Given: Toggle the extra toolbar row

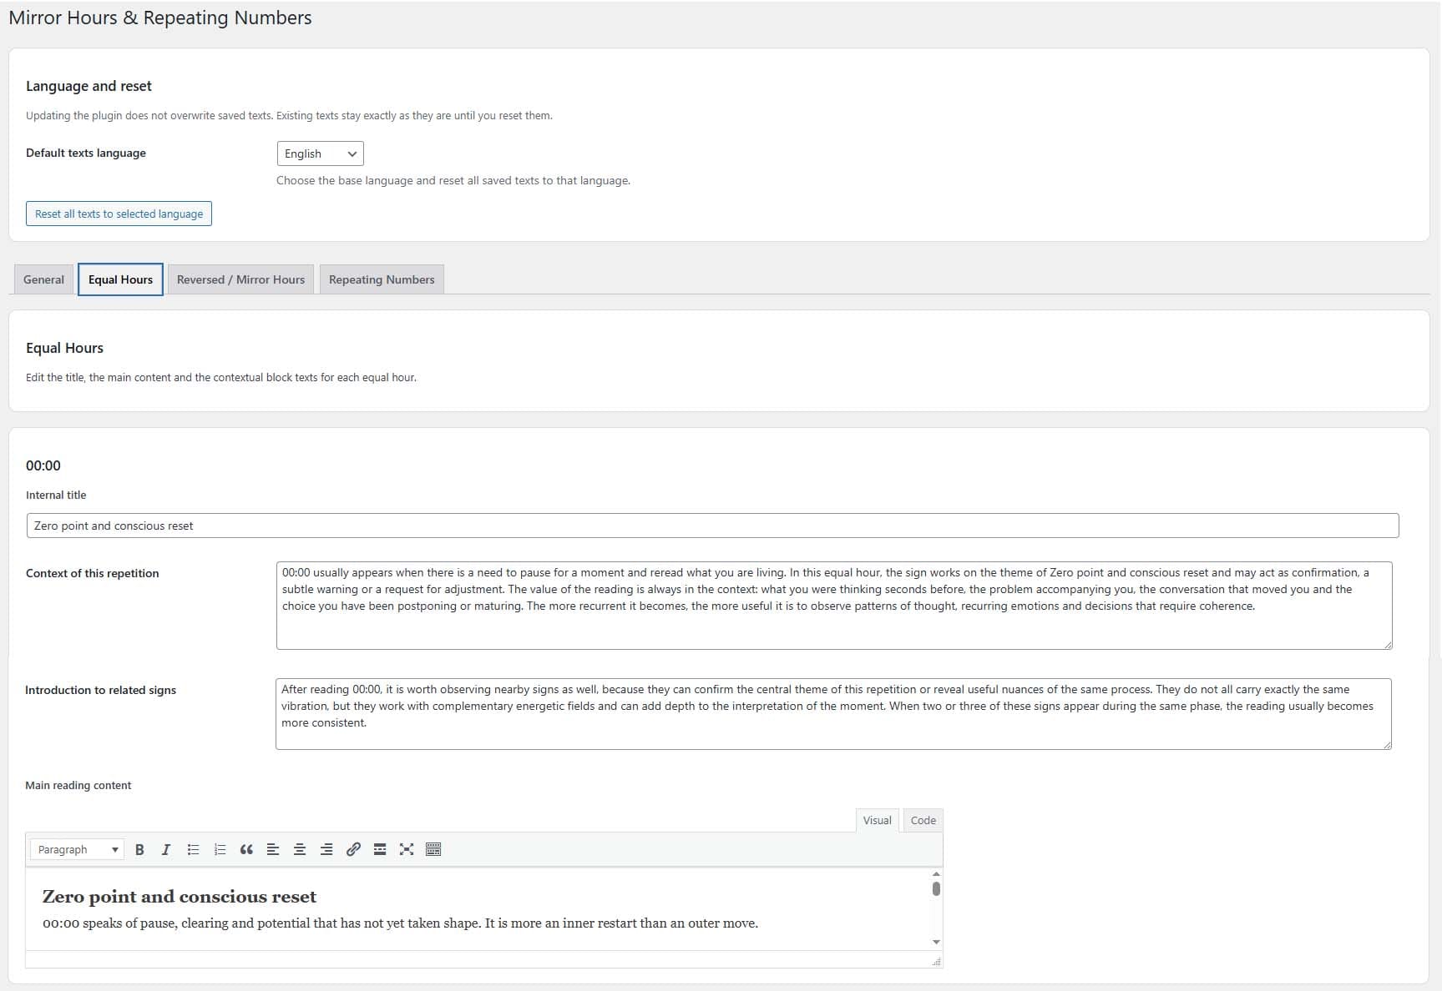Looking at the screenshot, I should (433, 849).
